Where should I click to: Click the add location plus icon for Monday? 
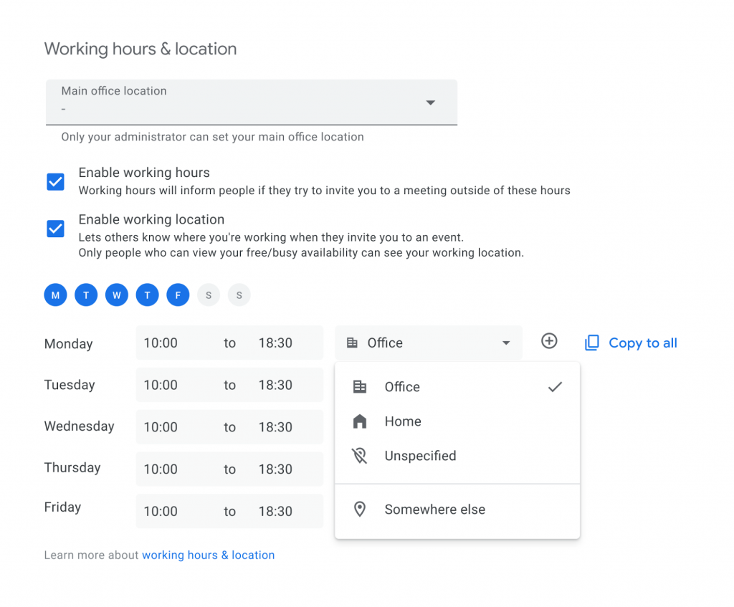[549, 342]
